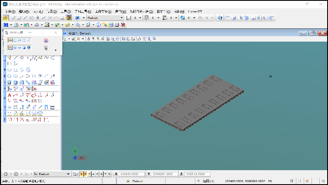This screenshot has height=185, width=328.
Task: Open the 工具(T) menu
Action: tap(66, 12)
